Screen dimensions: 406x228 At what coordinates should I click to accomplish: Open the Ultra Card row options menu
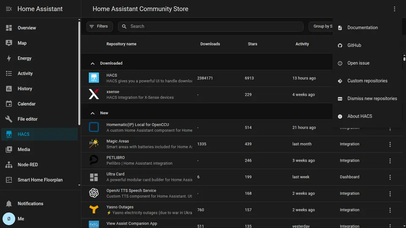click(x=390, y=177)
